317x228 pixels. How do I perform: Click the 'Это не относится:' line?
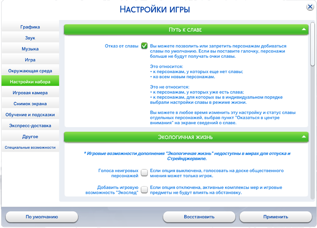click(x=170, y=87)
